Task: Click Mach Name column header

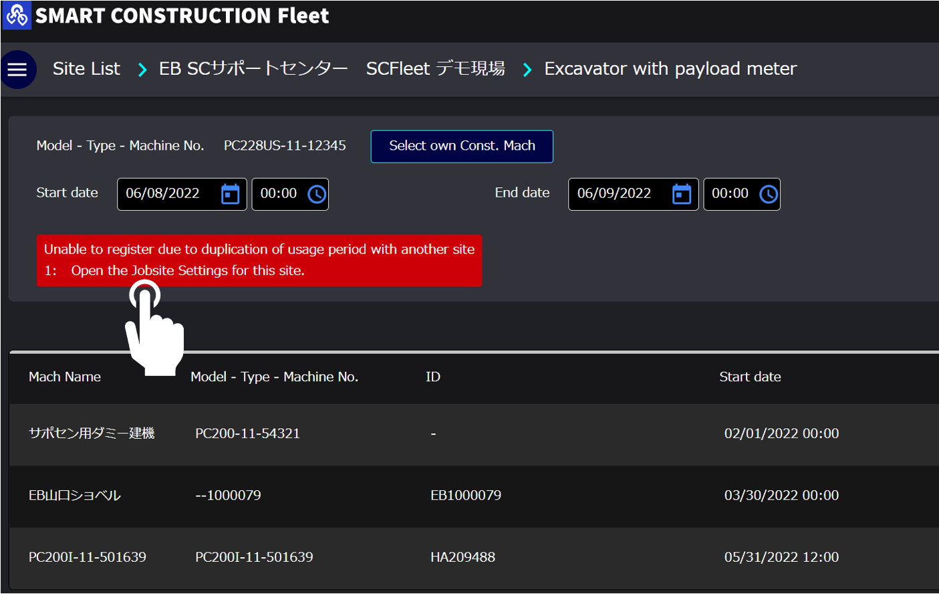Action: tap(65, 377)
